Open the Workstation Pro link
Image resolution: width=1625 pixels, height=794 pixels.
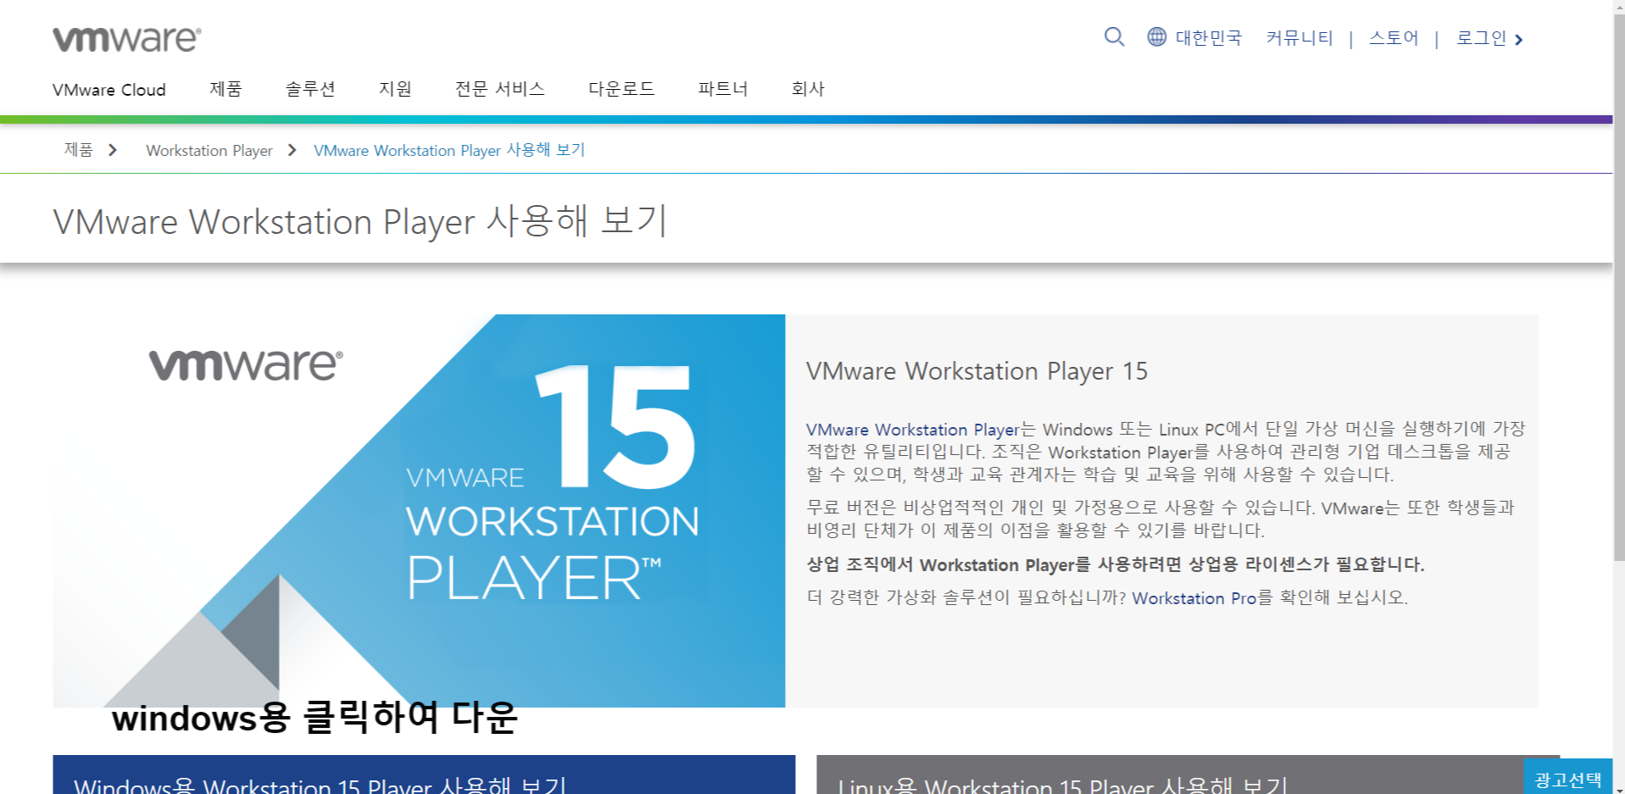point(1194,598)
